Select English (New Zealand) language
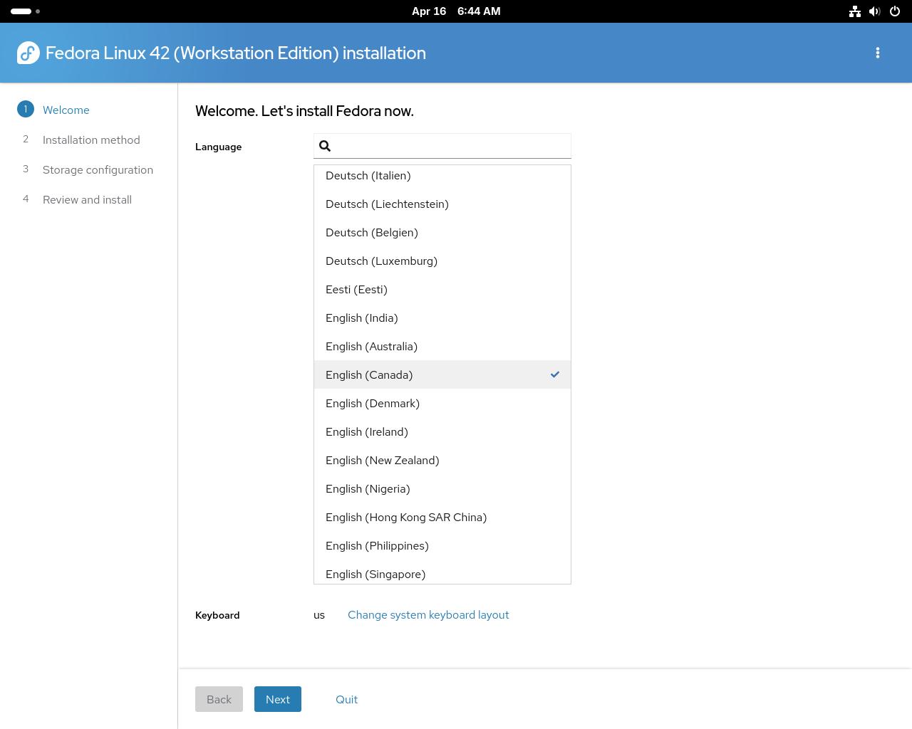Screen dimensions: 912x729 coord(442,460)
